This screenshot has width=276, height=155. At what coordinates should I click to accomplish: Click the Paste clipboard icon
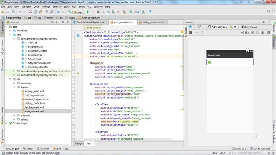point(41,12)
